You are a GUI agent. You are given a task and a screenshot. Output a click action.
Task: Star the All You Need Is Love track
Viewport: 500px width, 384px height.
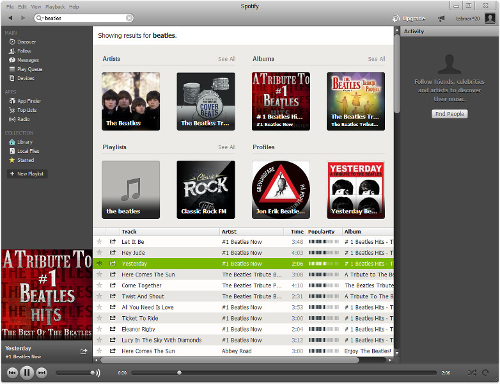click(x=99, y=307)
